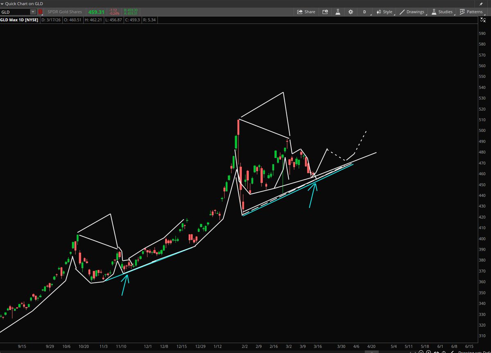Open the Style dropdown menu

385,12
